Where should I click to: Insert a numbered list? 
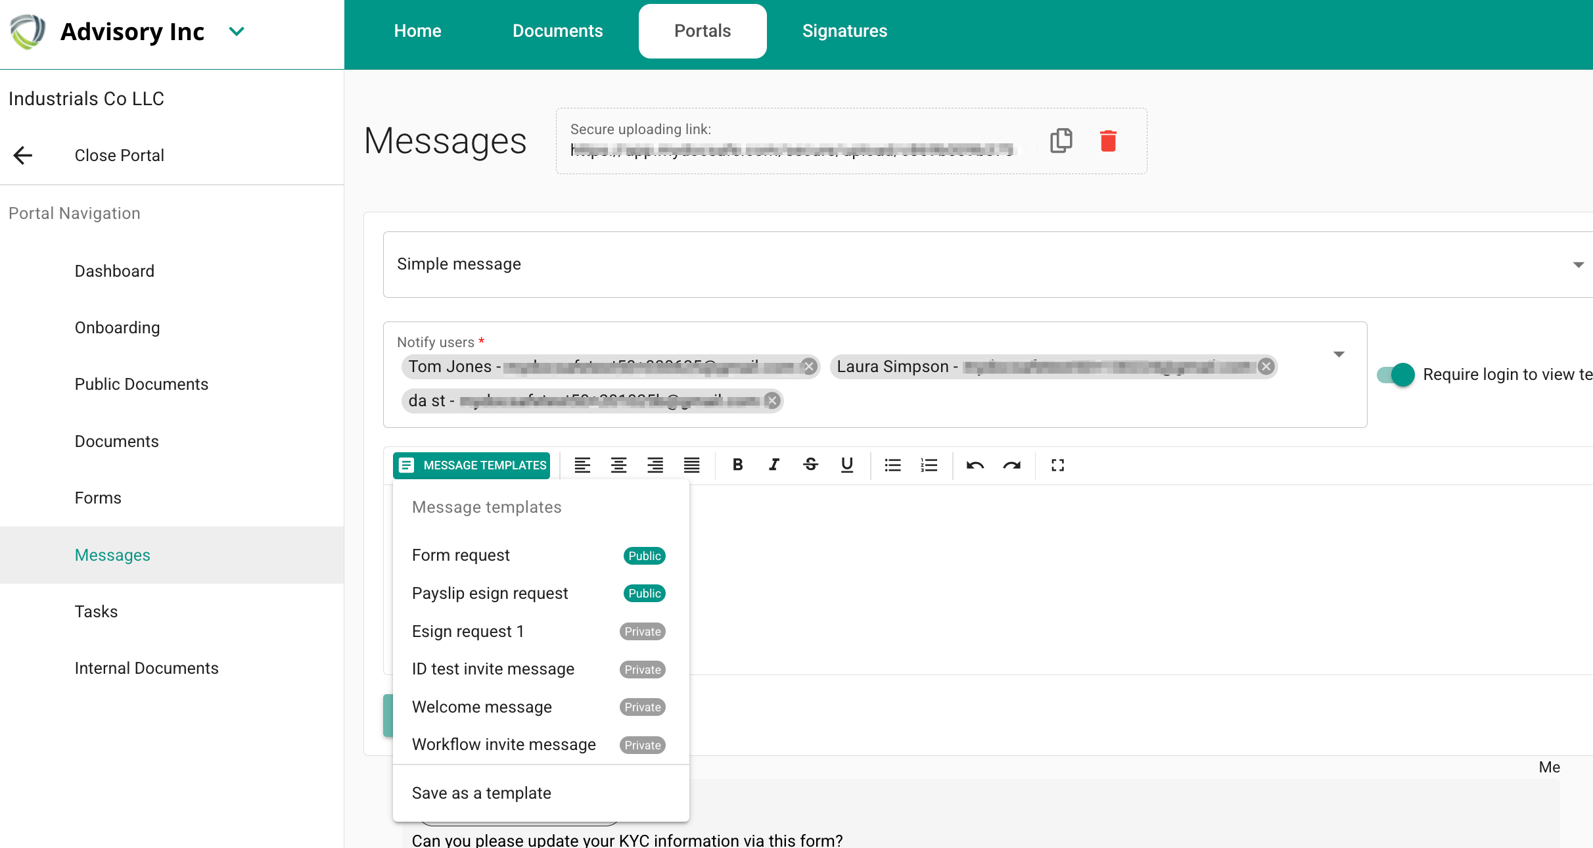929,465
